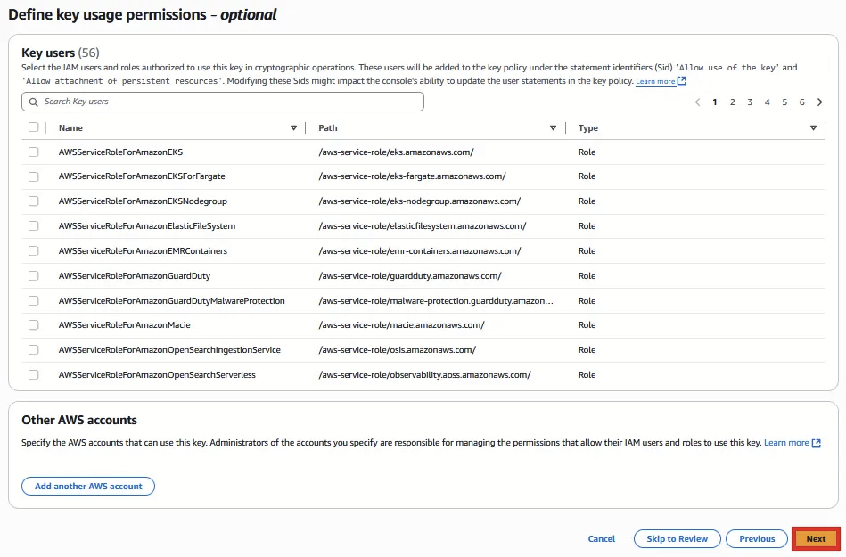Check the select-all key users checkbox
Screen dimensions: 846x557
(x=34, y=127)
